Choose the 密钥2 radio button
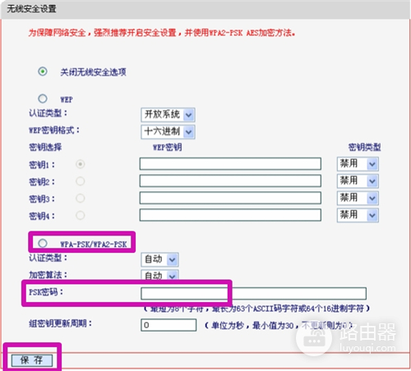The width and height of the screenshot is (411, 371). click(80, 181)
